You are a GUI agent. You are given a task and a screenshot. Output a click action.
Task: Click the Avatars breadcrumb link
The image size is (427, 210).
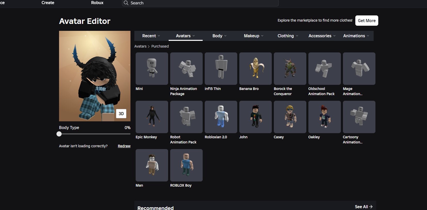click(x=140, y=46)
